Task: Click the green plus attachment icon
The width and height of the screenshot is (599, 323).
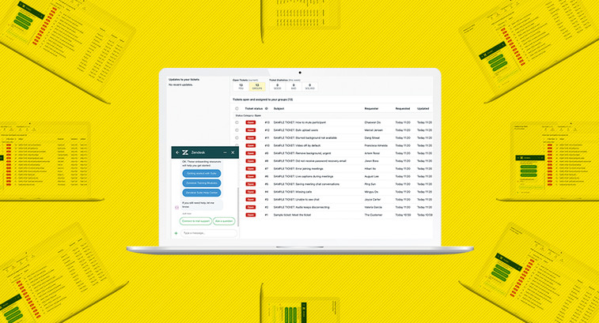Action: coord(176,233)
